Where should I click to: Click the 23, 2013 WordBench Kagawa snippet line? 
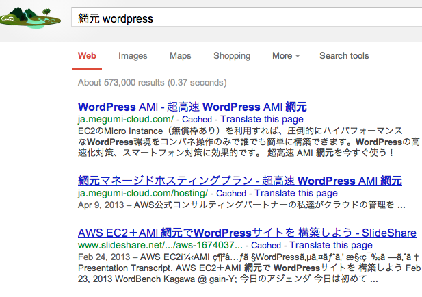click(228, 279)
